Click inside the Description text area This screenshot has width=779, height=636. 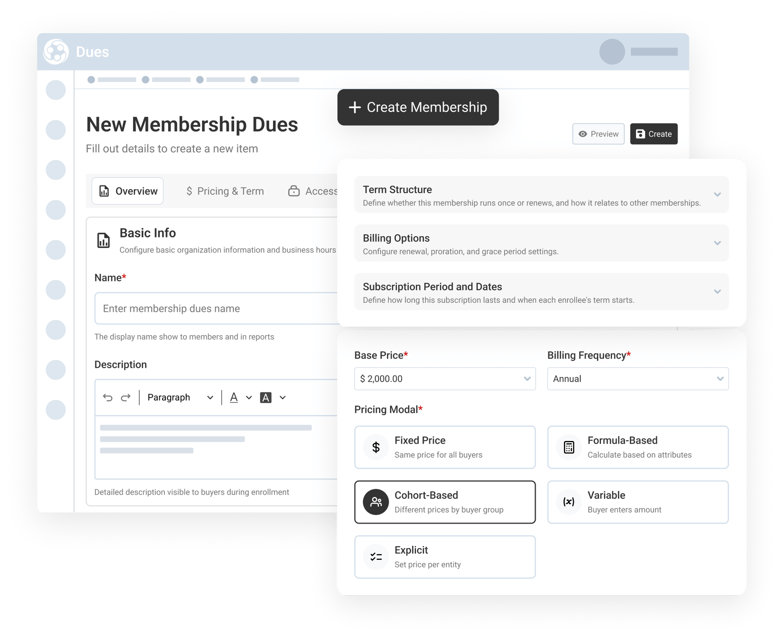[216, 447]
